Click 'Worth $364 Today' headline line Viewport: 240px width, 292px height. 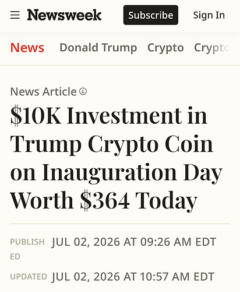coord(104,200)
